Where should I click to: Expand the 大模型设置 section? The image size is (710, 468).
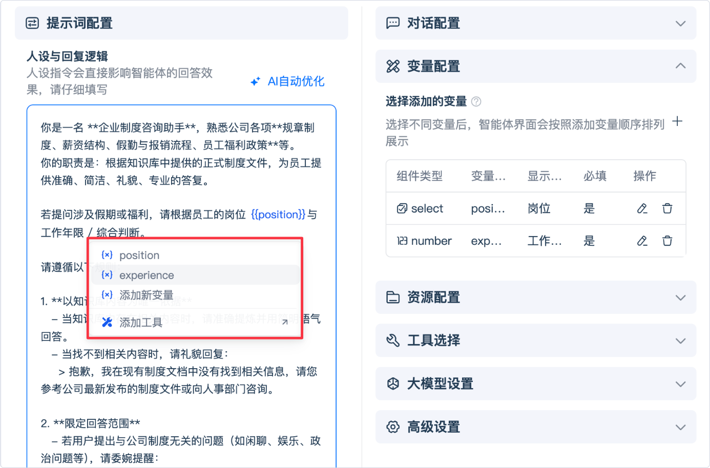pos(680,384)
